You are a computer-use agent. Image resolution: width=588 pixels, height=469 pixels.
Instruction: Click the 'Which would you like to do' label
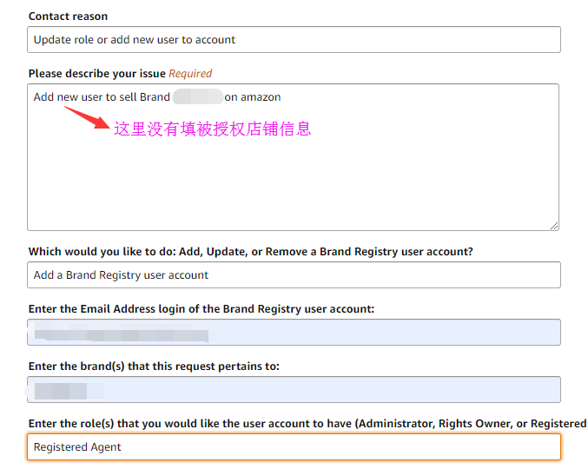[x=250, y=252]
